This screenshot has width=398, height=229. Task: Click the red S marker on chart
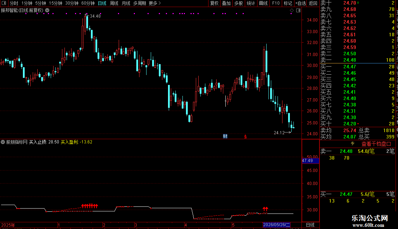point(245,137)
